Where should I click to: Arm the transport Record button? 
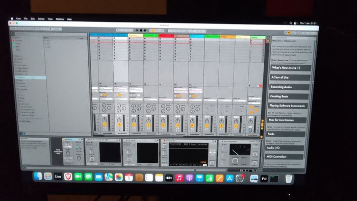pos(145,30)
